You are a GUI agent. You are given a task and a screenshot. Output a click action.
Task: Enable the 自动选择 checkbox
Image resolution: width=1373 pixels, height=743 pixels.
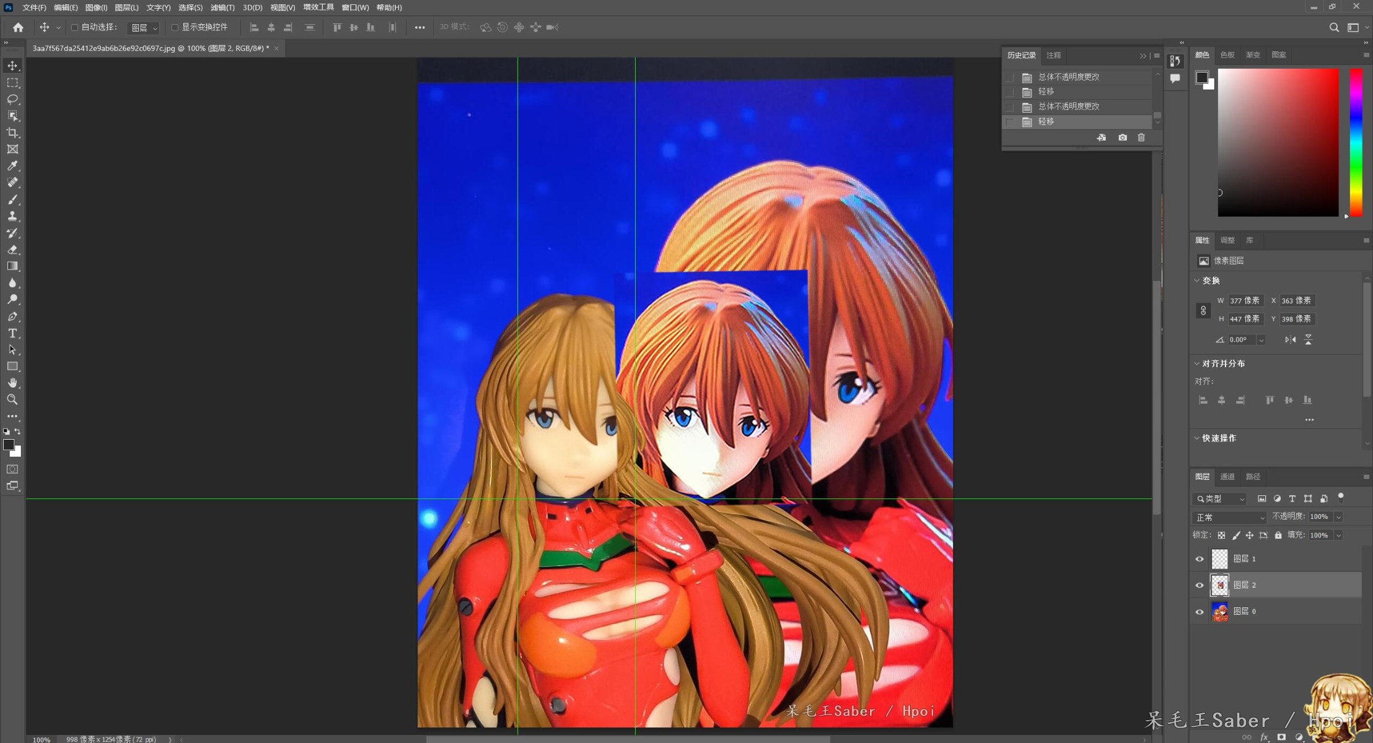coord(74,27)
